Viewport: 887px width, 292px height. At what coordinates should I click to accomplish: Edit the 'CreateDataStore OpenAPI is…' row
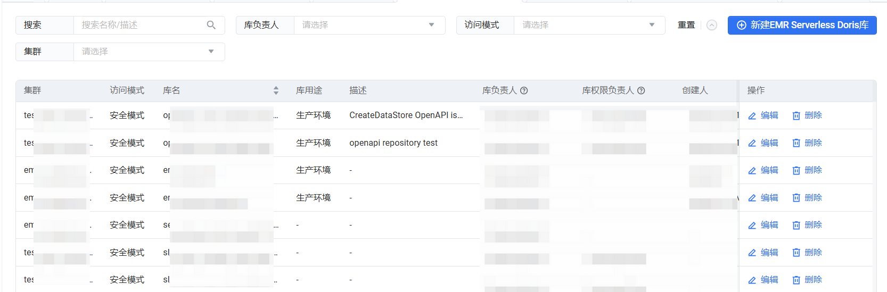click(x=763, y=115)
